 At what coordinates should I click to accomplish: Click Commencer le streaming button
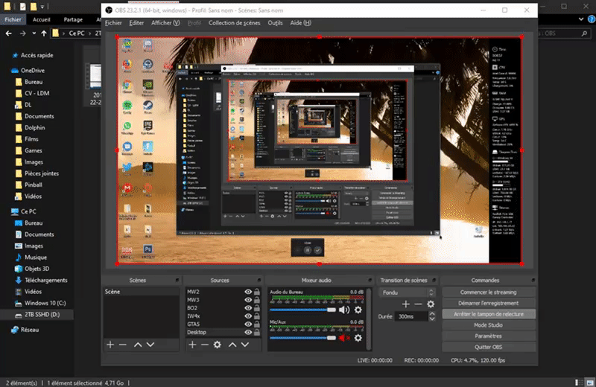point(488,292)
